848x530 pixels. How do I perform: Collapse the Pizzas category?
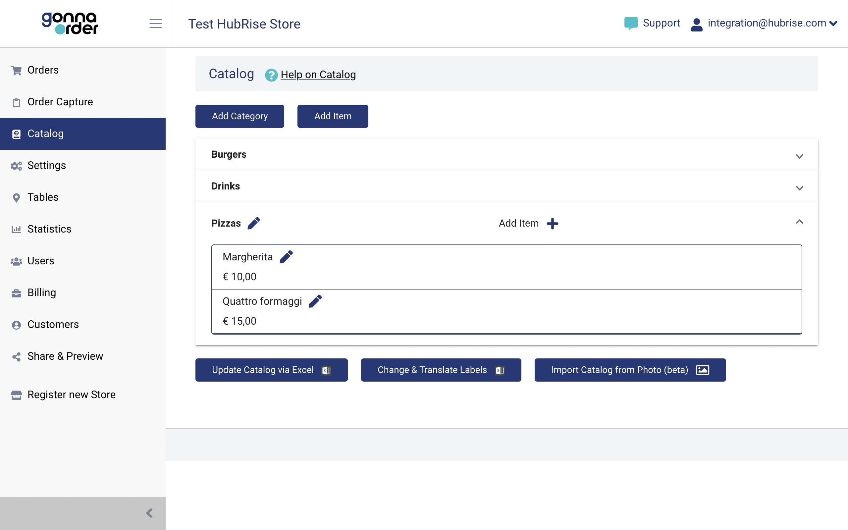(800, 222)
